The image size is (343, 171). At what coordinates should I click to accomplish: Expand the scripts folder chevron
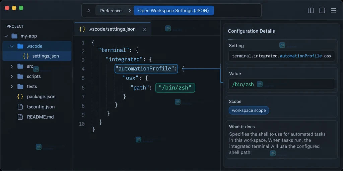tap(12, 76)
